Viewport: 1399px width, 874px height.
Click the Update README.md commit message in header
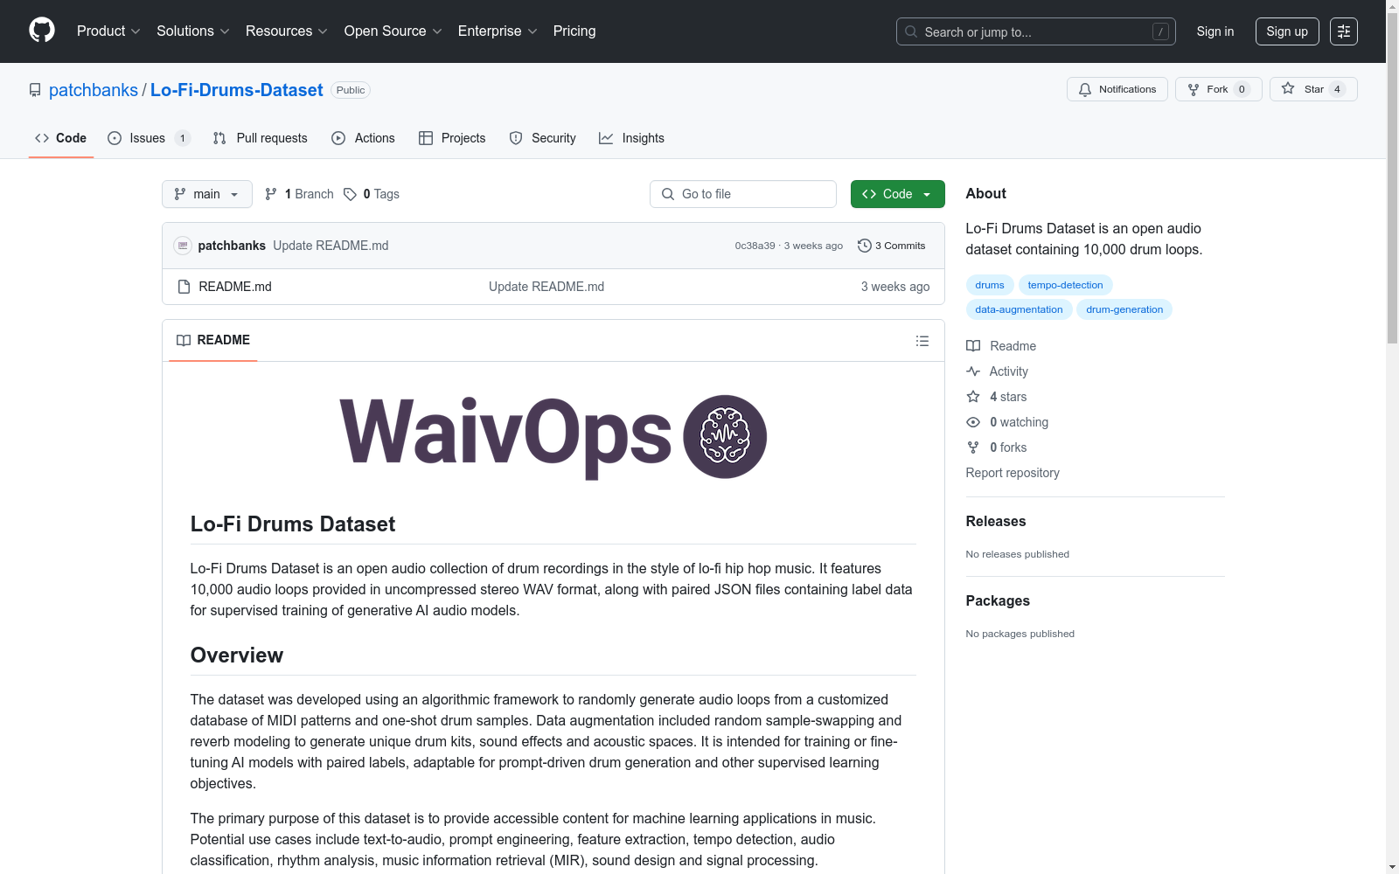[331, 246]
